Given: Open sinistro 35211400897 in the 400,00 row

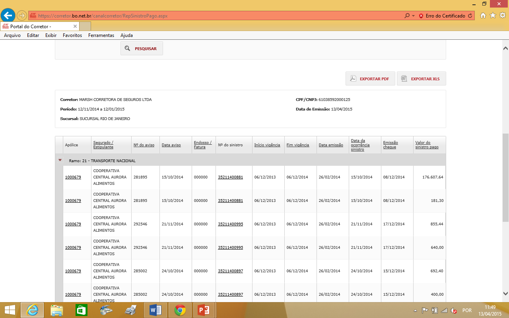Looking at the screenshot, I should point(230,295).
